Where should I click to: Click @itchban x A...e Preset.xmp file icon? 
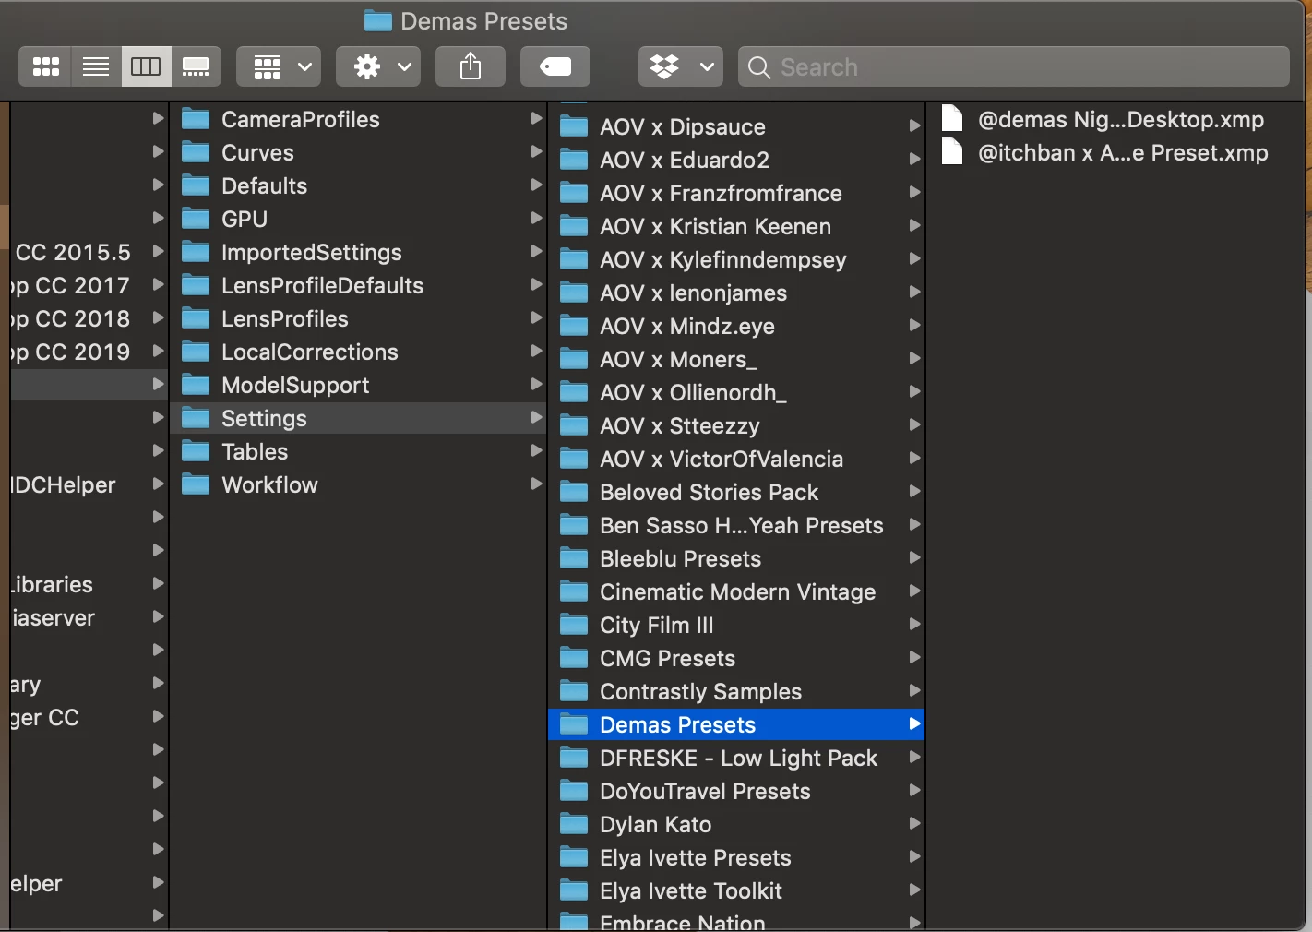tap(952, 151)
